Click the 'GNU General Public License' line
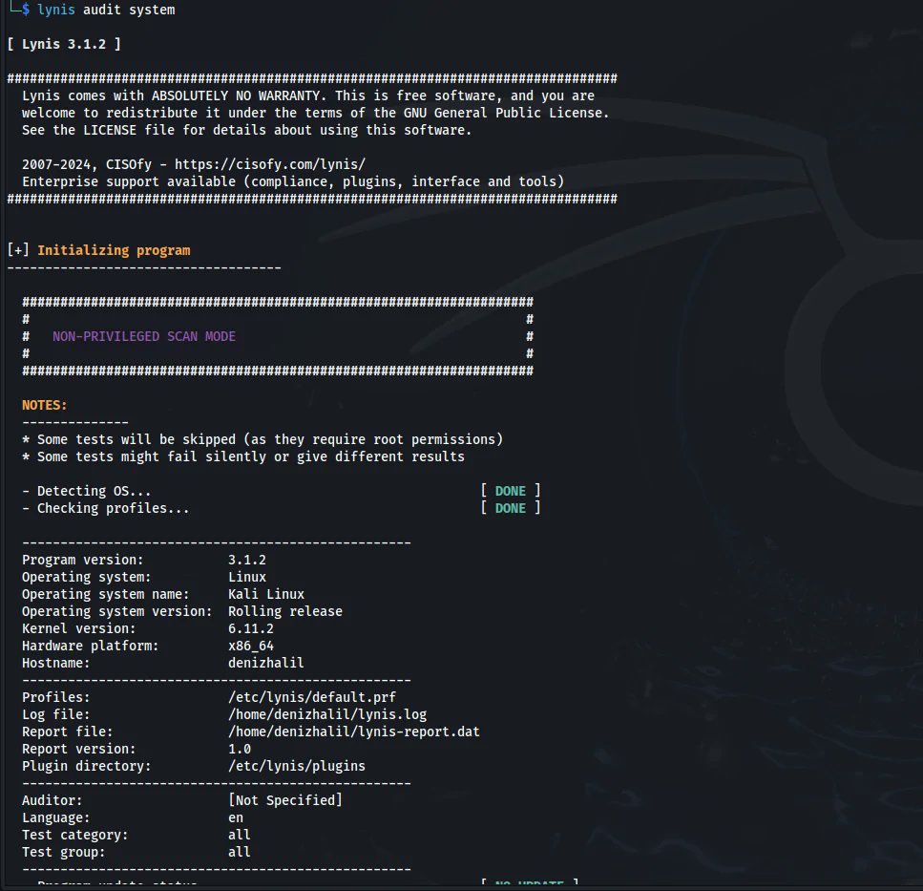This screenshot has width=923, height=891. click(316, 113)
